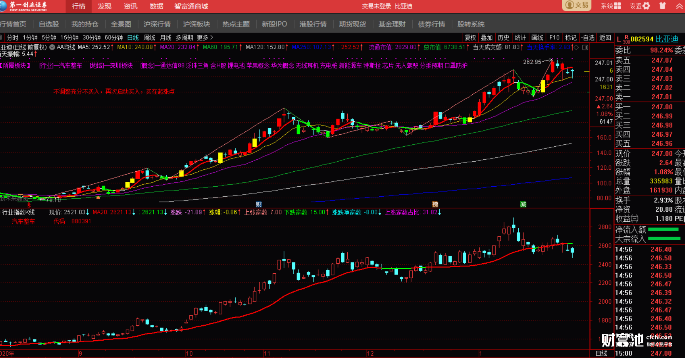685x358 pixels.
Task: Click the shirt skin-change icon
Action: (x=663, y=6)
